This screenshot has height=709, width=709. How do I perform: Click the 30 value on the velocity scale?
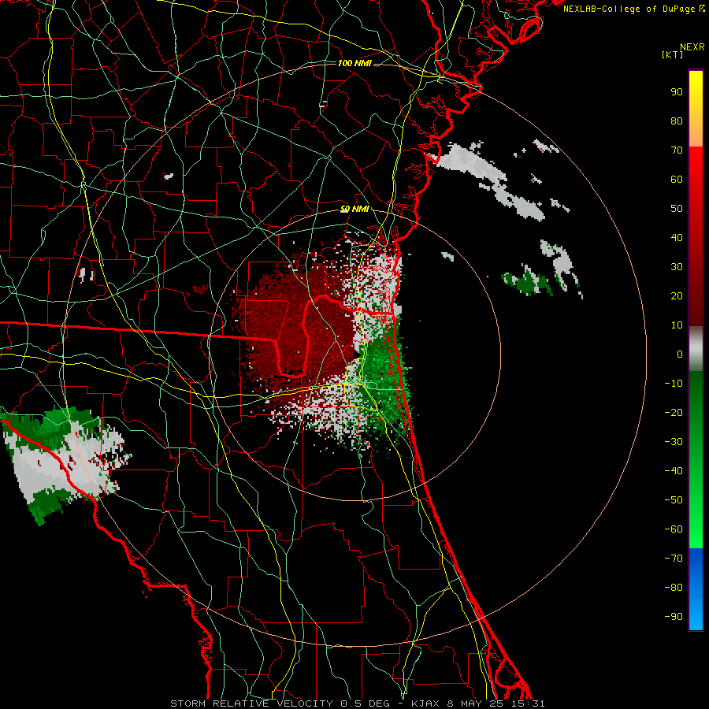pyautogui.click(x=677, y=267)
